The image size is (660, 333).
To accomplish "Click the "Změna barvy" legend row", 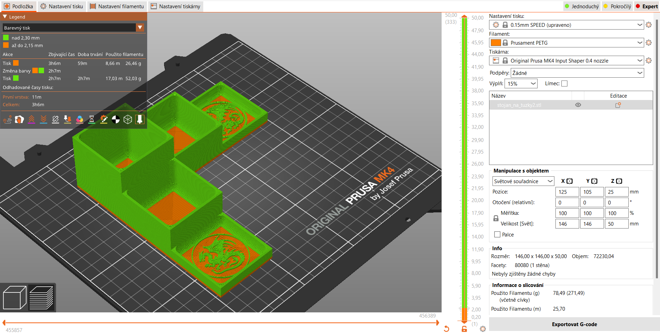I will pos(32,71).
